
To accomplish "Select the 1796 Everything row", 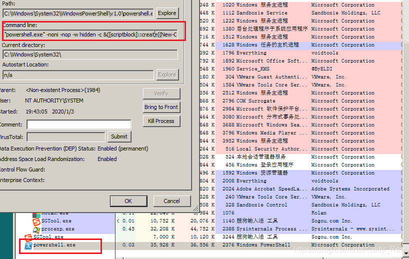I will tap(301, 53).
